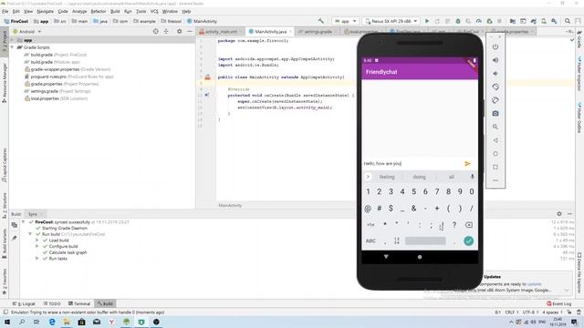
Task: Collapse all in Project panel
Action: click(x=166, y=32)
